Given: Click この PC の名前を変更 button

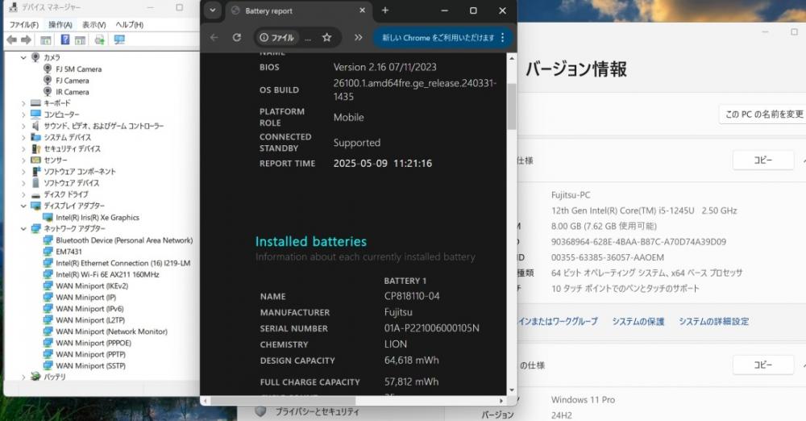Looking at the screenshot, I should 763,115.
